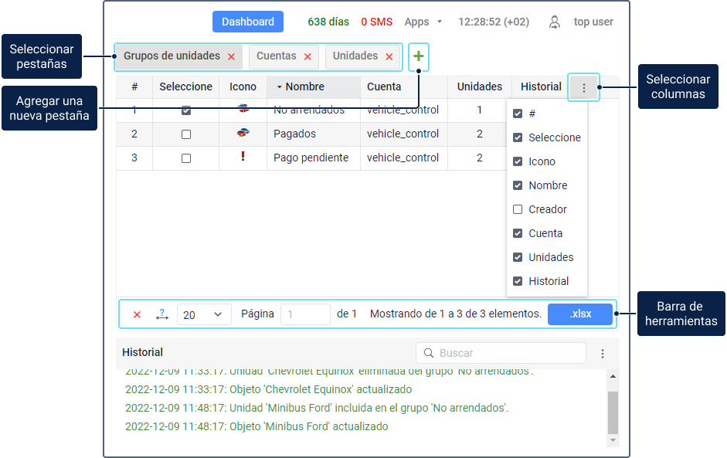Uncheck the No arrendados row checkbox
The width and height of the screenshot is (727, 458).
(186, 110)
